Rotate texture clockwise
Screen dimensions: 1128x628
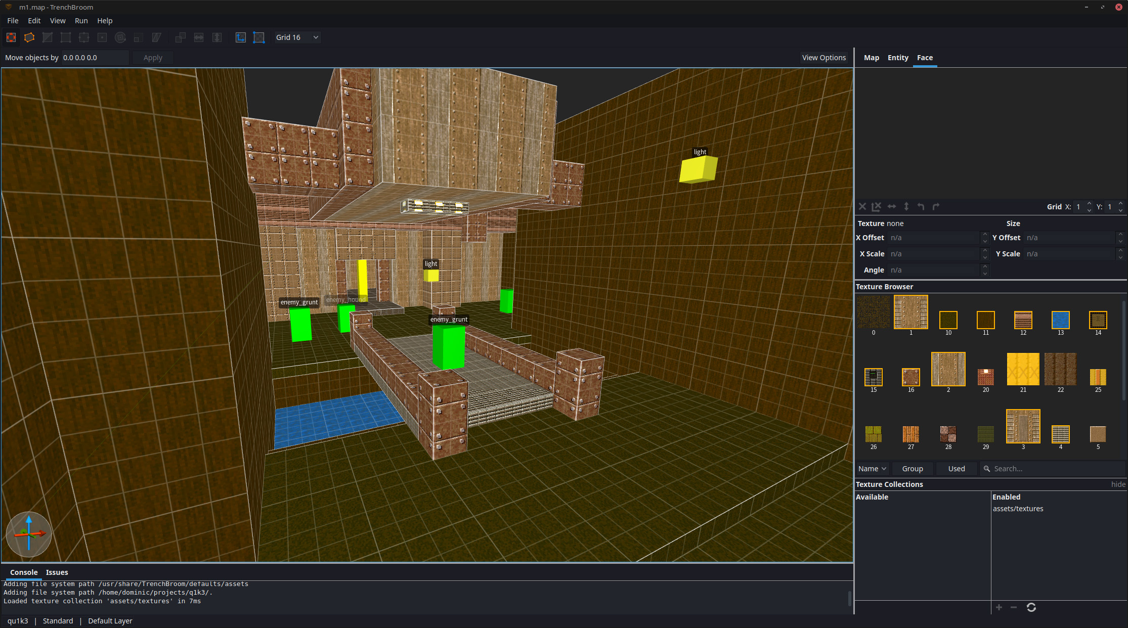coord(935,206)
